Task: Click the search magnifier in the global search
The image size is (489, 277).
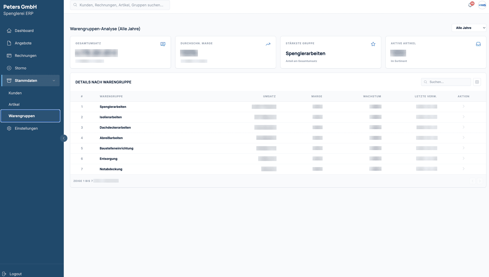Action: (75, 5)
